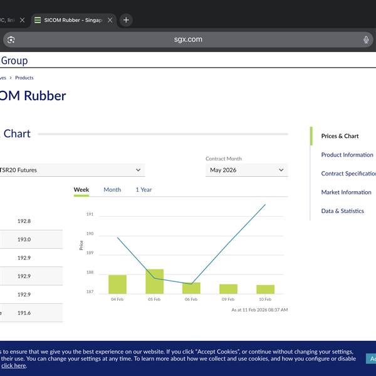
Task: Navigate to Data & Statistics section
Action: point(342,211)
